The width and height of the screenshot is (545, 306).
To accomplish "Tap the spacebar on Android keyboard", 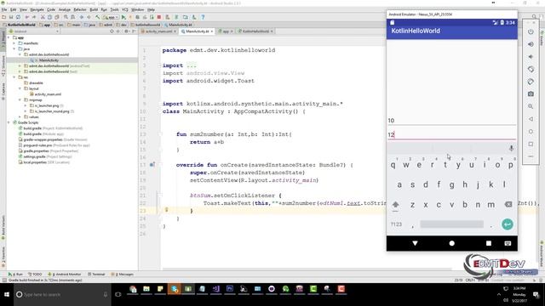I will tap(451, 224).
